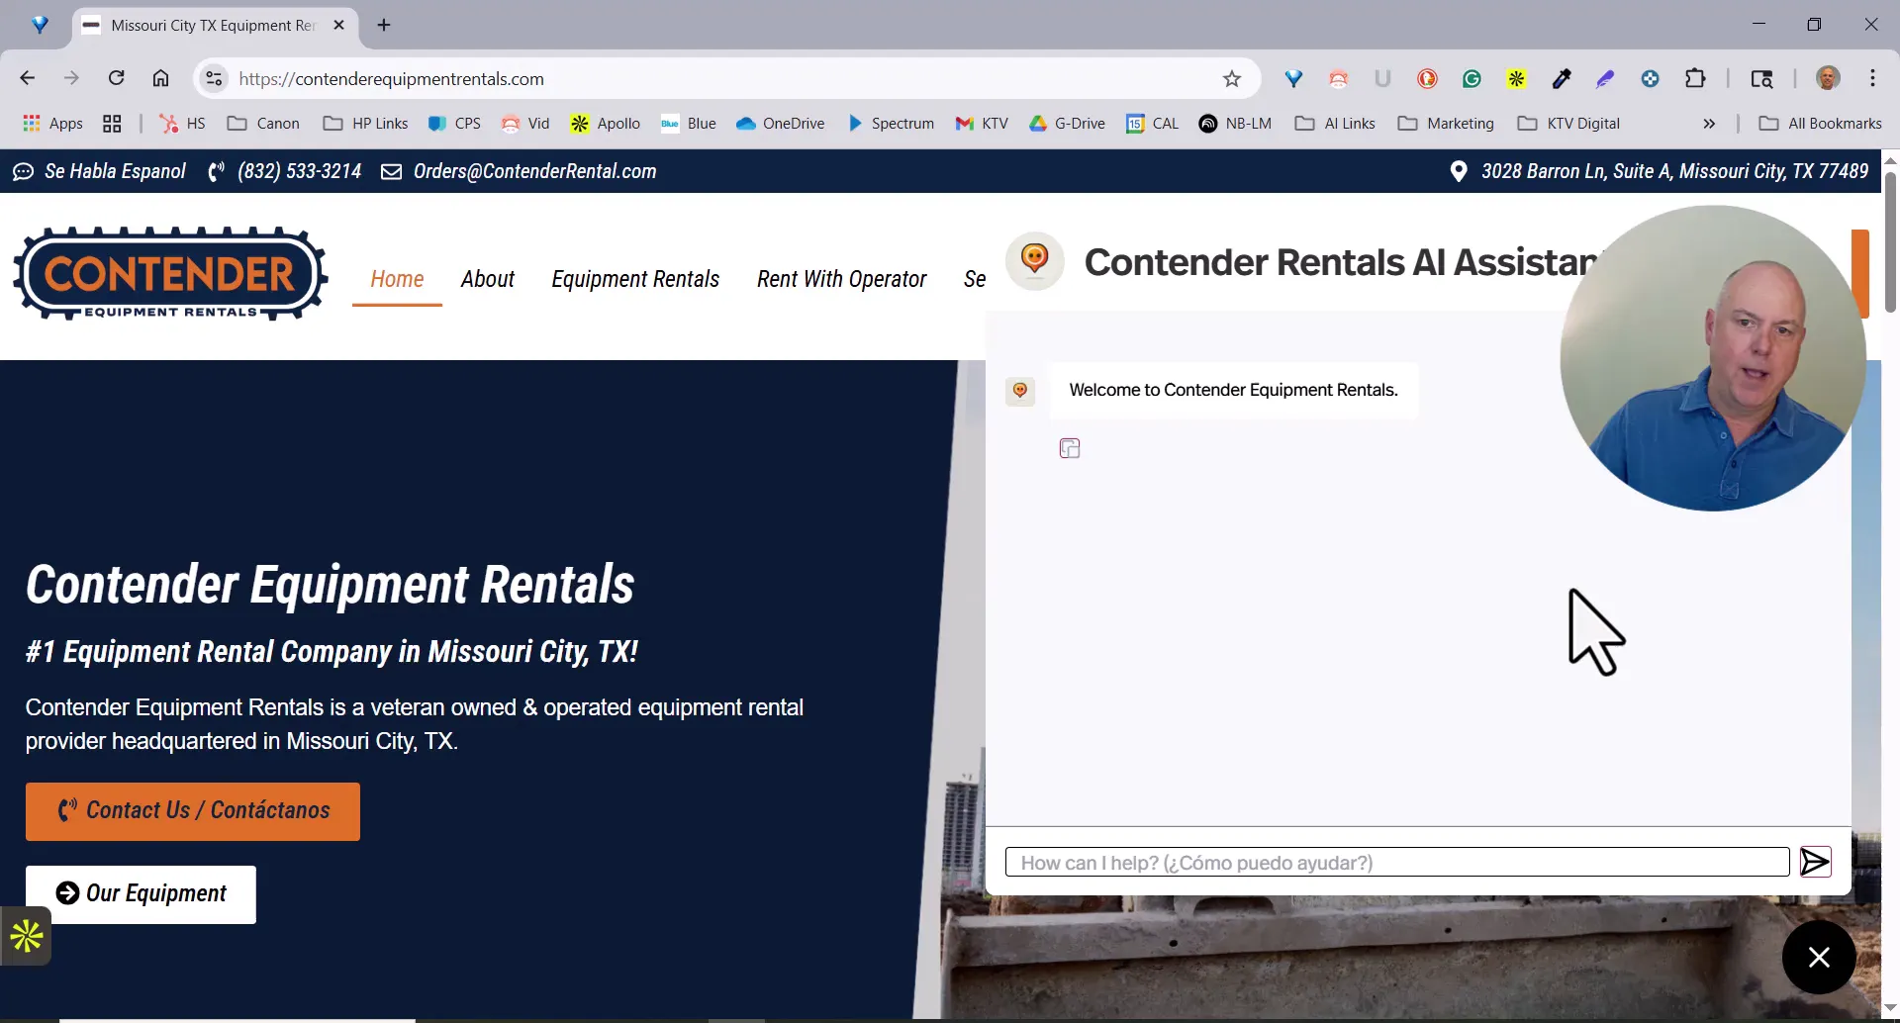
Task: Open the Apollo bookmark
Action: pos(606,124)
